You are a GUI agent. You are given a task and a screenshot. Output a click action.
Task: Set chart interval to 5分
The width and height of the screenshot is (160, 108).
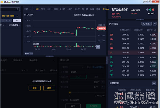click(37, 9)
